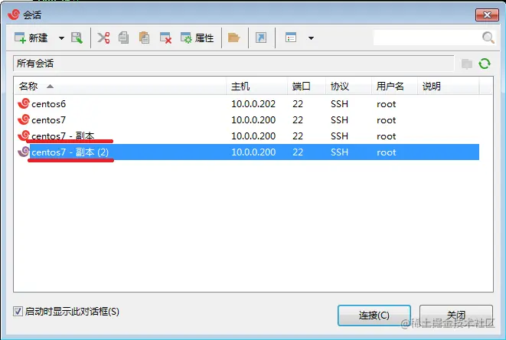Viewport: 506px width, 340px height.
Task: Close the 会话 dialog window
Action: (487, 15)
